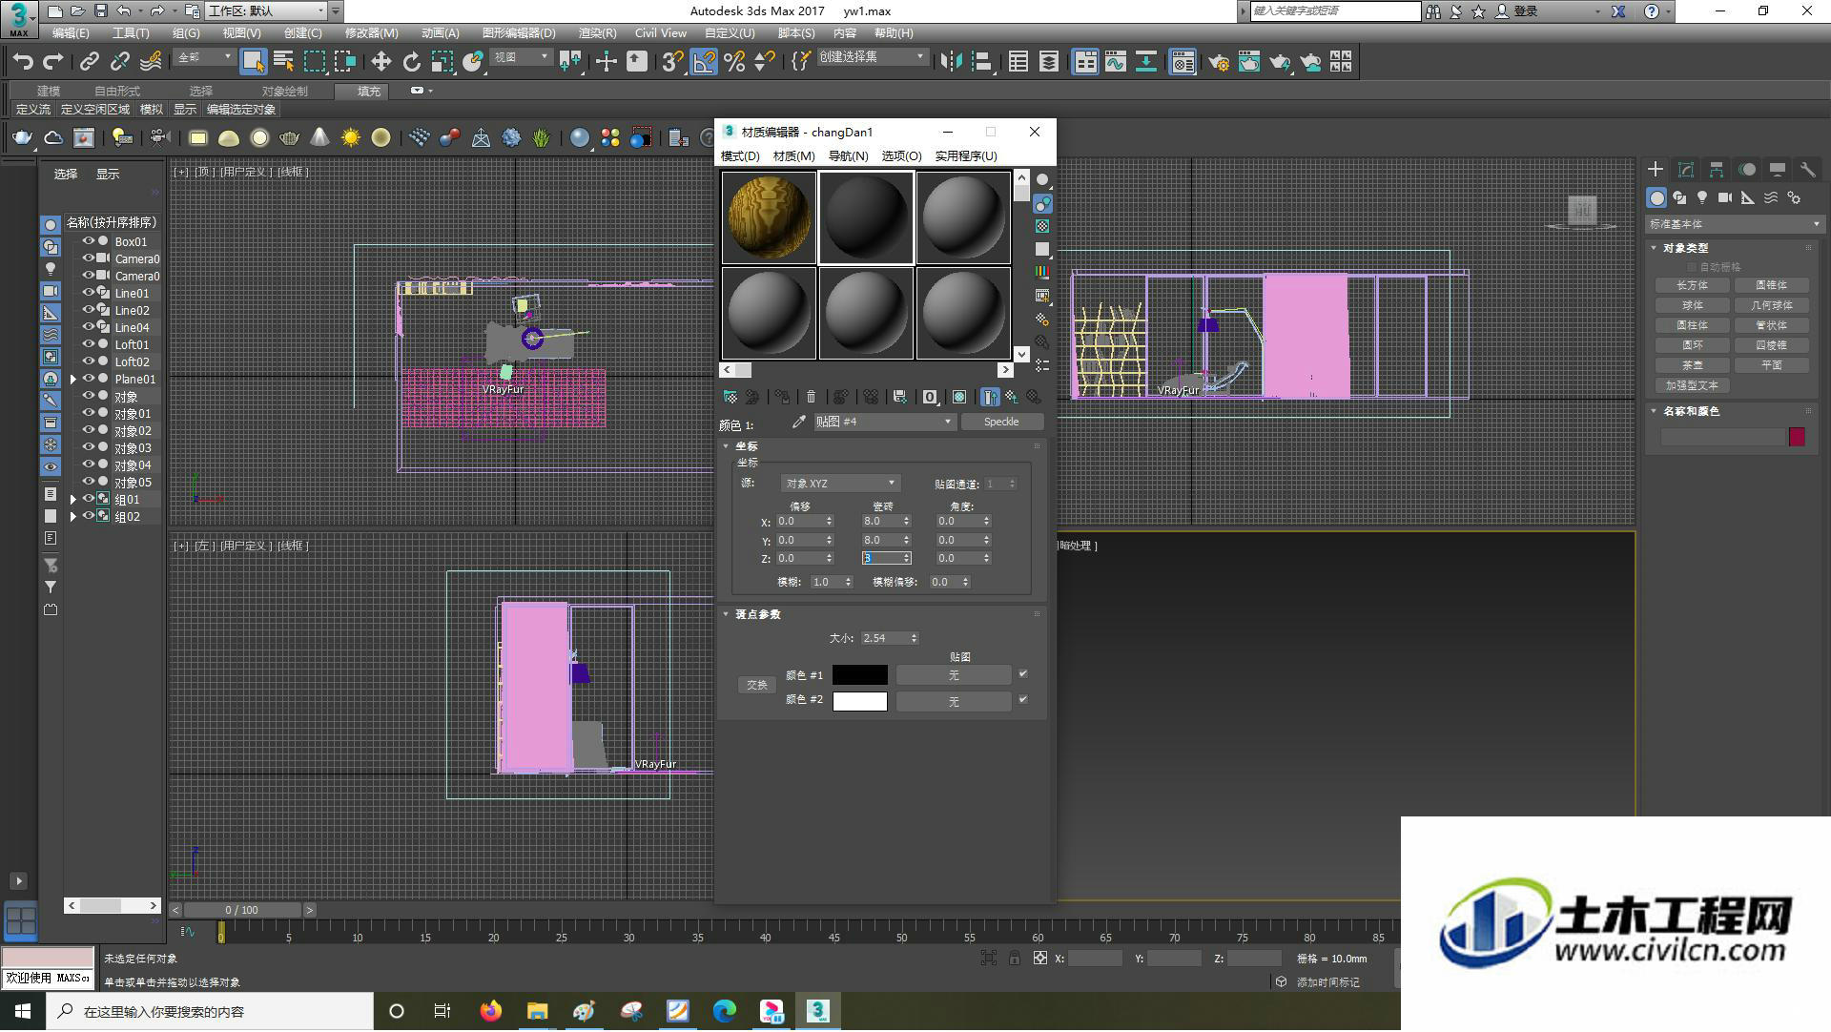
Task: Open 模式(D) menu in material editor
Action: tap(740, 155)
